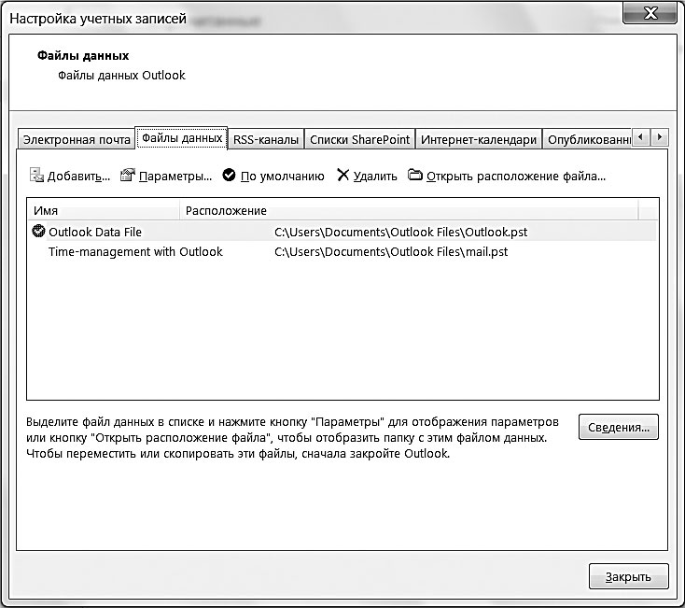Screen dimensions: 685x608
Task: Open the partially visible Опубликованные tab
Action: (x=588, y=139)
